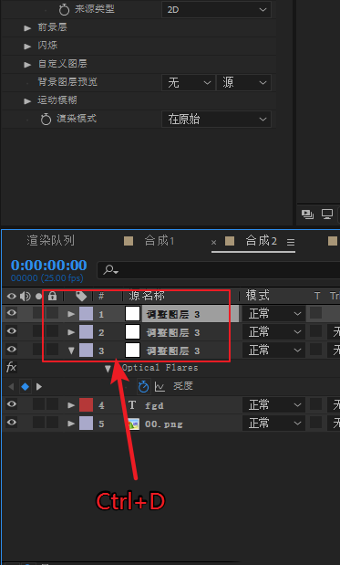The image size is (340, 565).
Task: Go to the next keyframe arrow
Action: coord(39,387)
